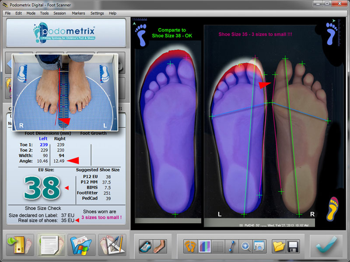This screenshot has width=350, height=262.
Task: Click the colored insole foot icon
Action: click(332, 208)
